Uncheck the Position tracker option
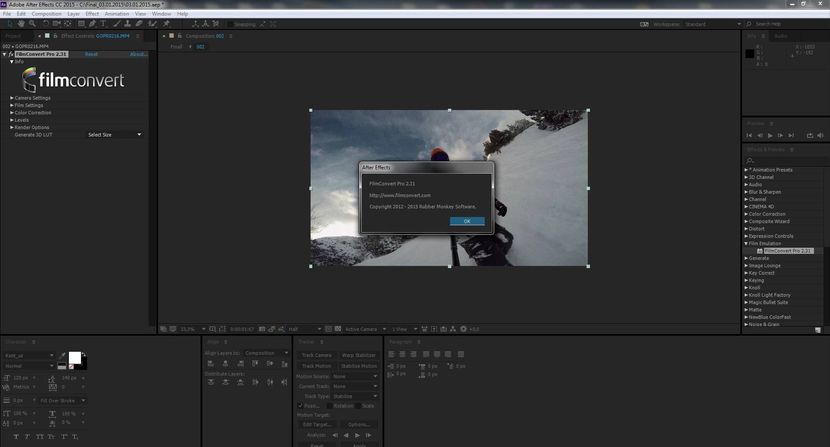830x447 pixels. click(300, 406)
